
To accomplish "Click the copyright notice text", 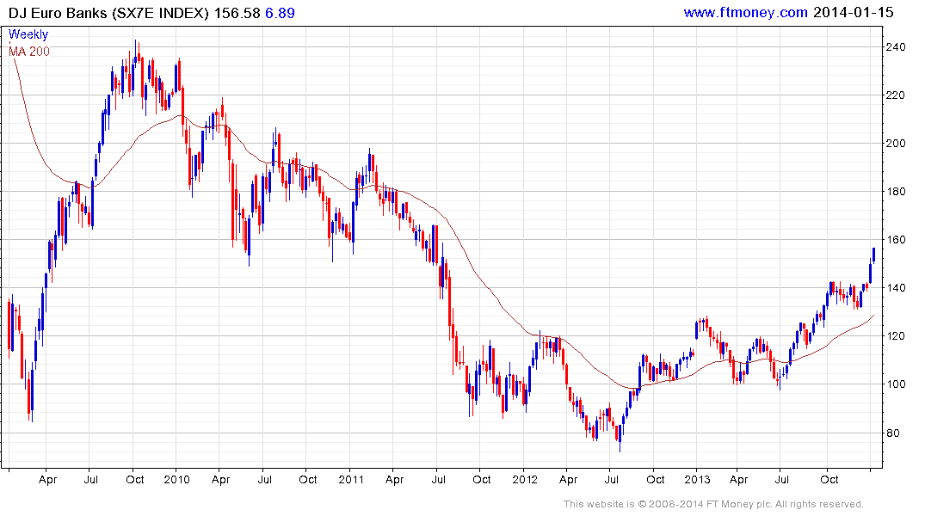I will pos(713,504).
